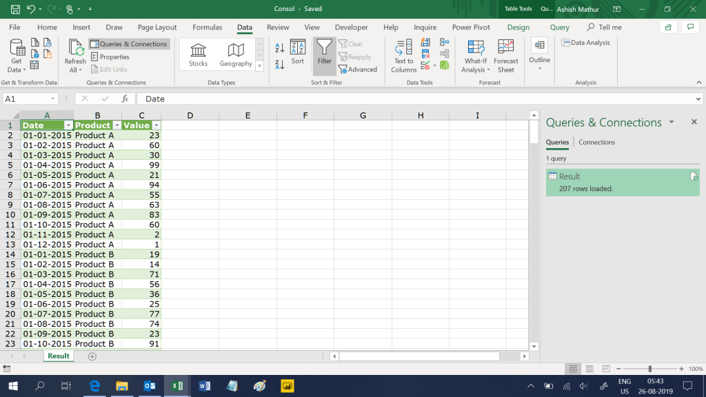The height and width of the screenshot is (397, 706).
Task: Click the Save icon in title bar
Action: [x=15, y=9]
